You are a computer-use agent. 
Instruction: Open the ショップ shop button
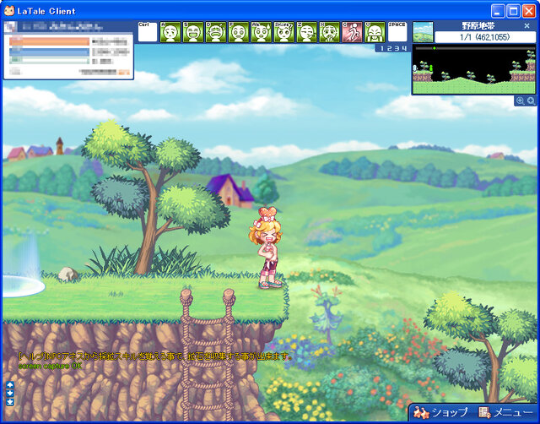click(x=440, y=412)
